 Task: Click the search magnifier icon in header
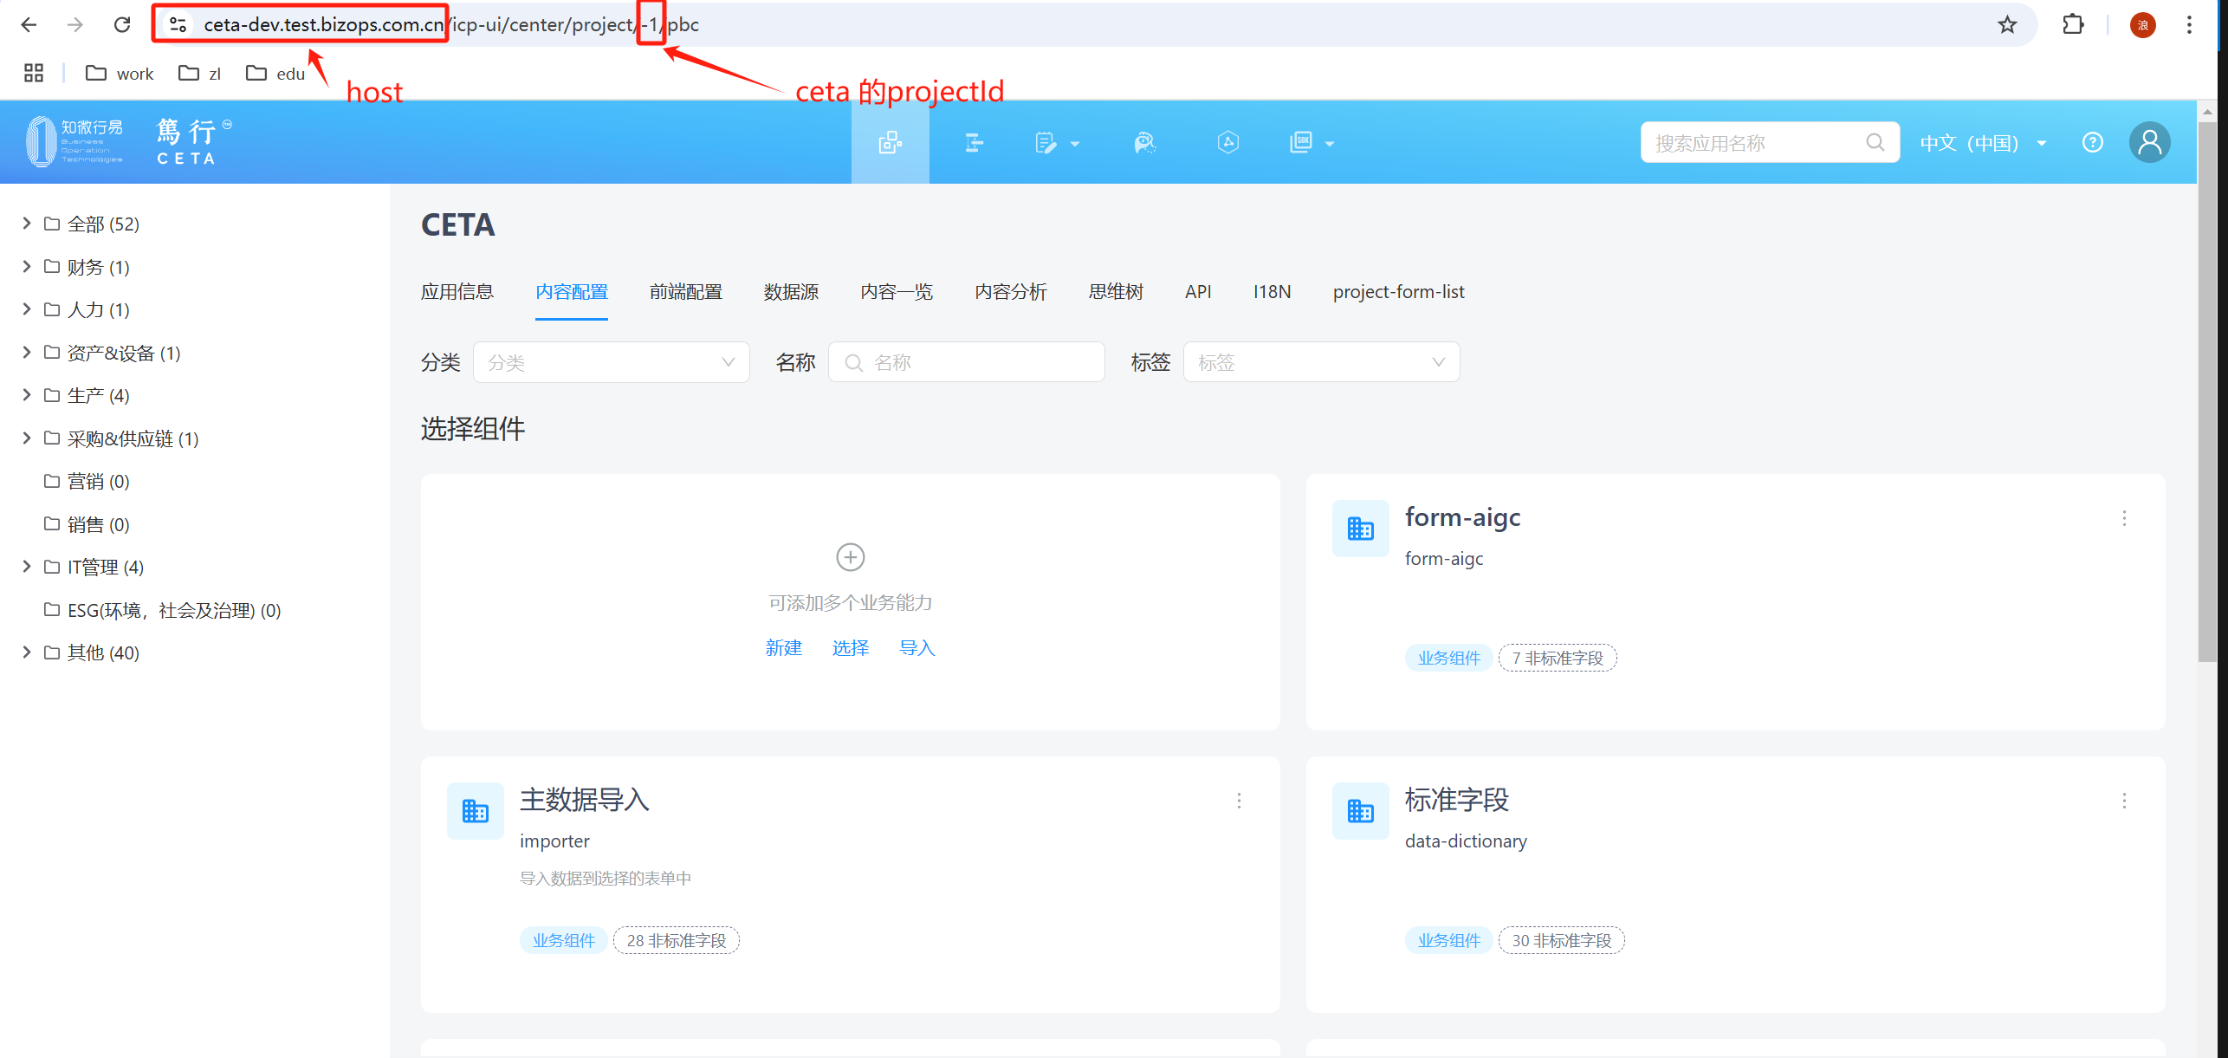click(1875, 142)
